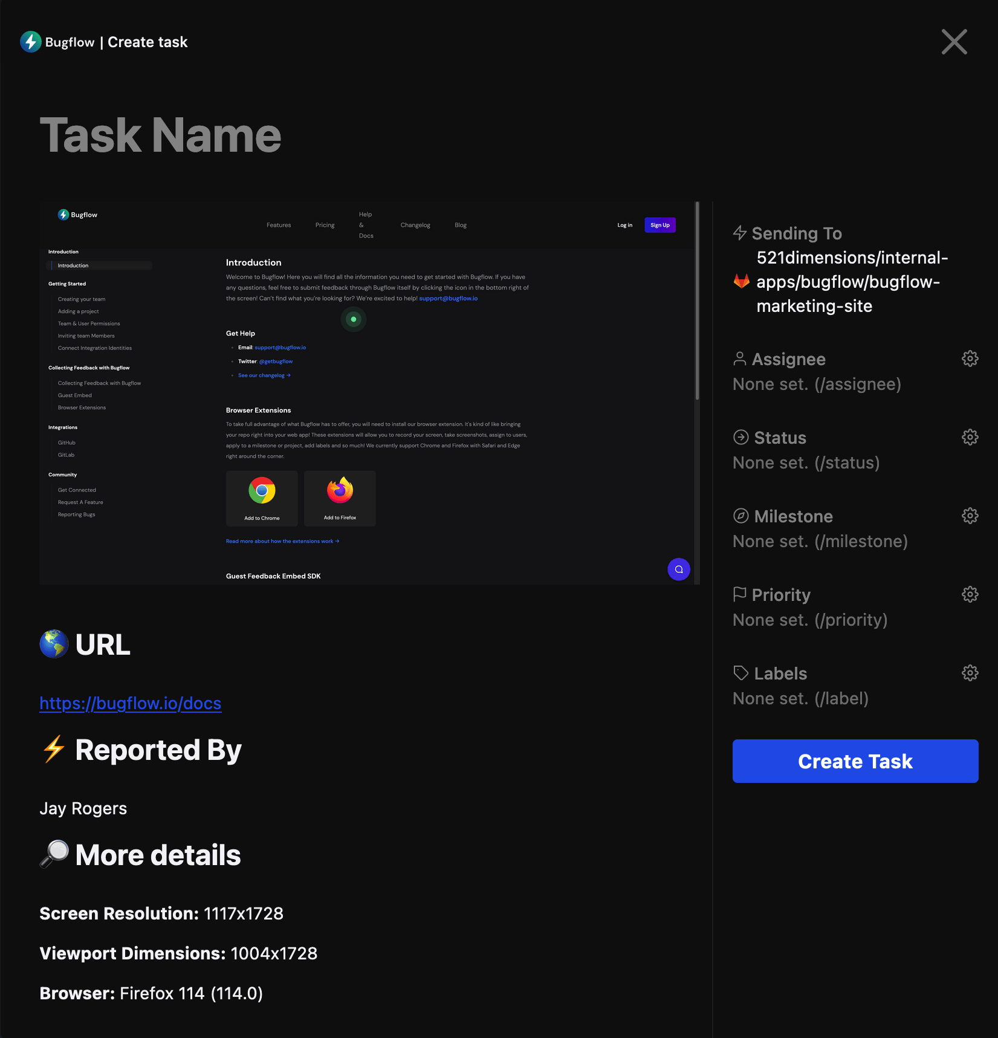Close the Create task dialog
The image size is (998, 1038).
(x=954, y=42)
